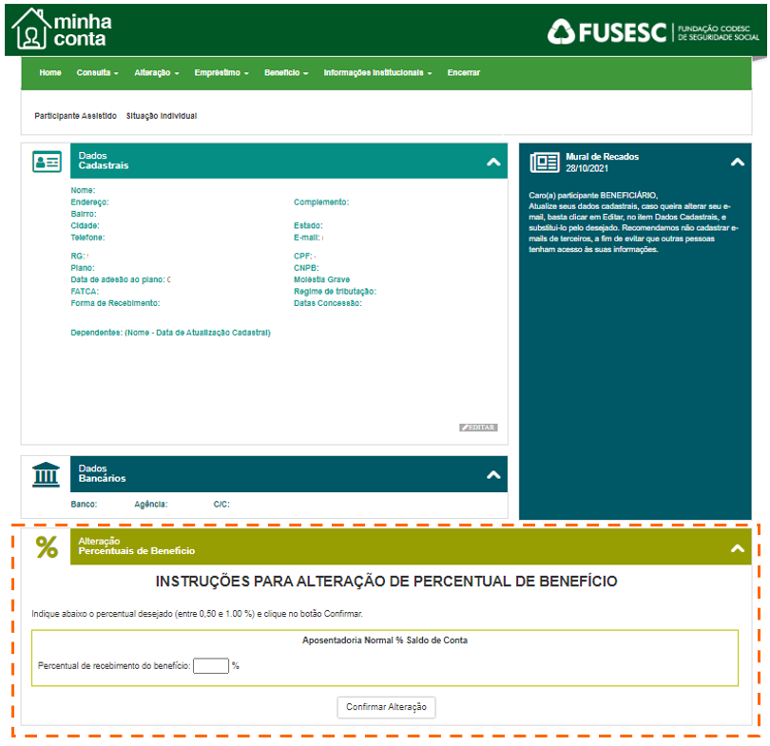Collapse the Dados Cadastrais panel
Image resolution: width=770 pixels, height=746 pixels.
click(492, 163)
